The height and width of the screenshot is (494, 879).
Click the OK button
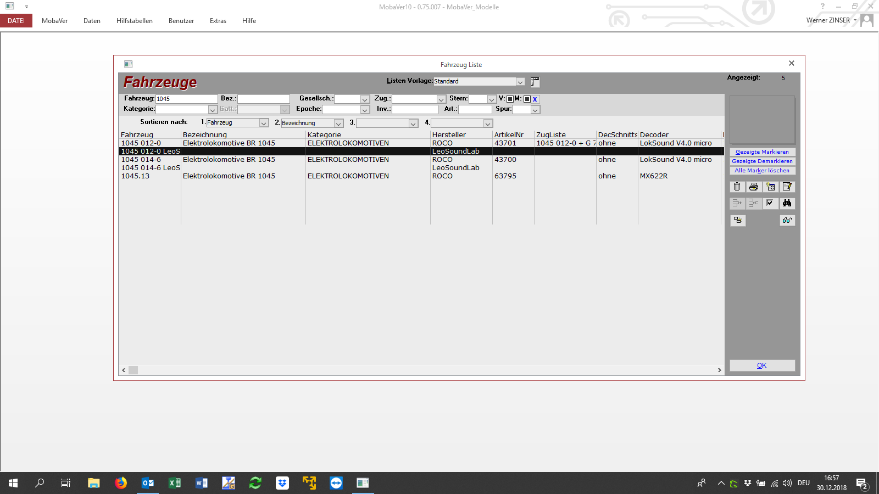click(x=762, y=366)
